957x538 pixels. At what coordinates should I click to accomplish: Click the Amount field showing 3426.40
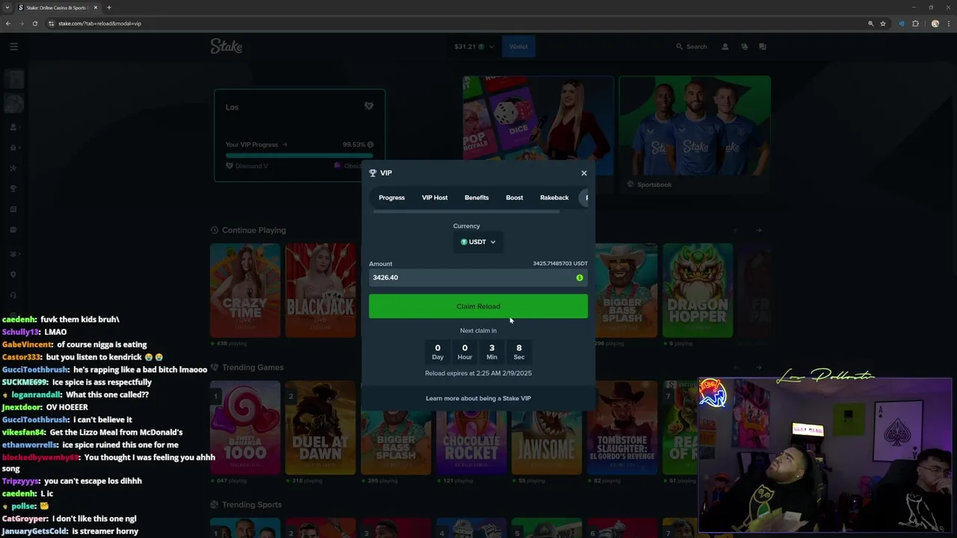click(x=478, y=277)
